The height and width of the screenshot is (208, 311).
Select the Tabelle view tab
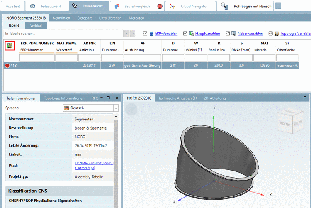click(x=14, y=25)
